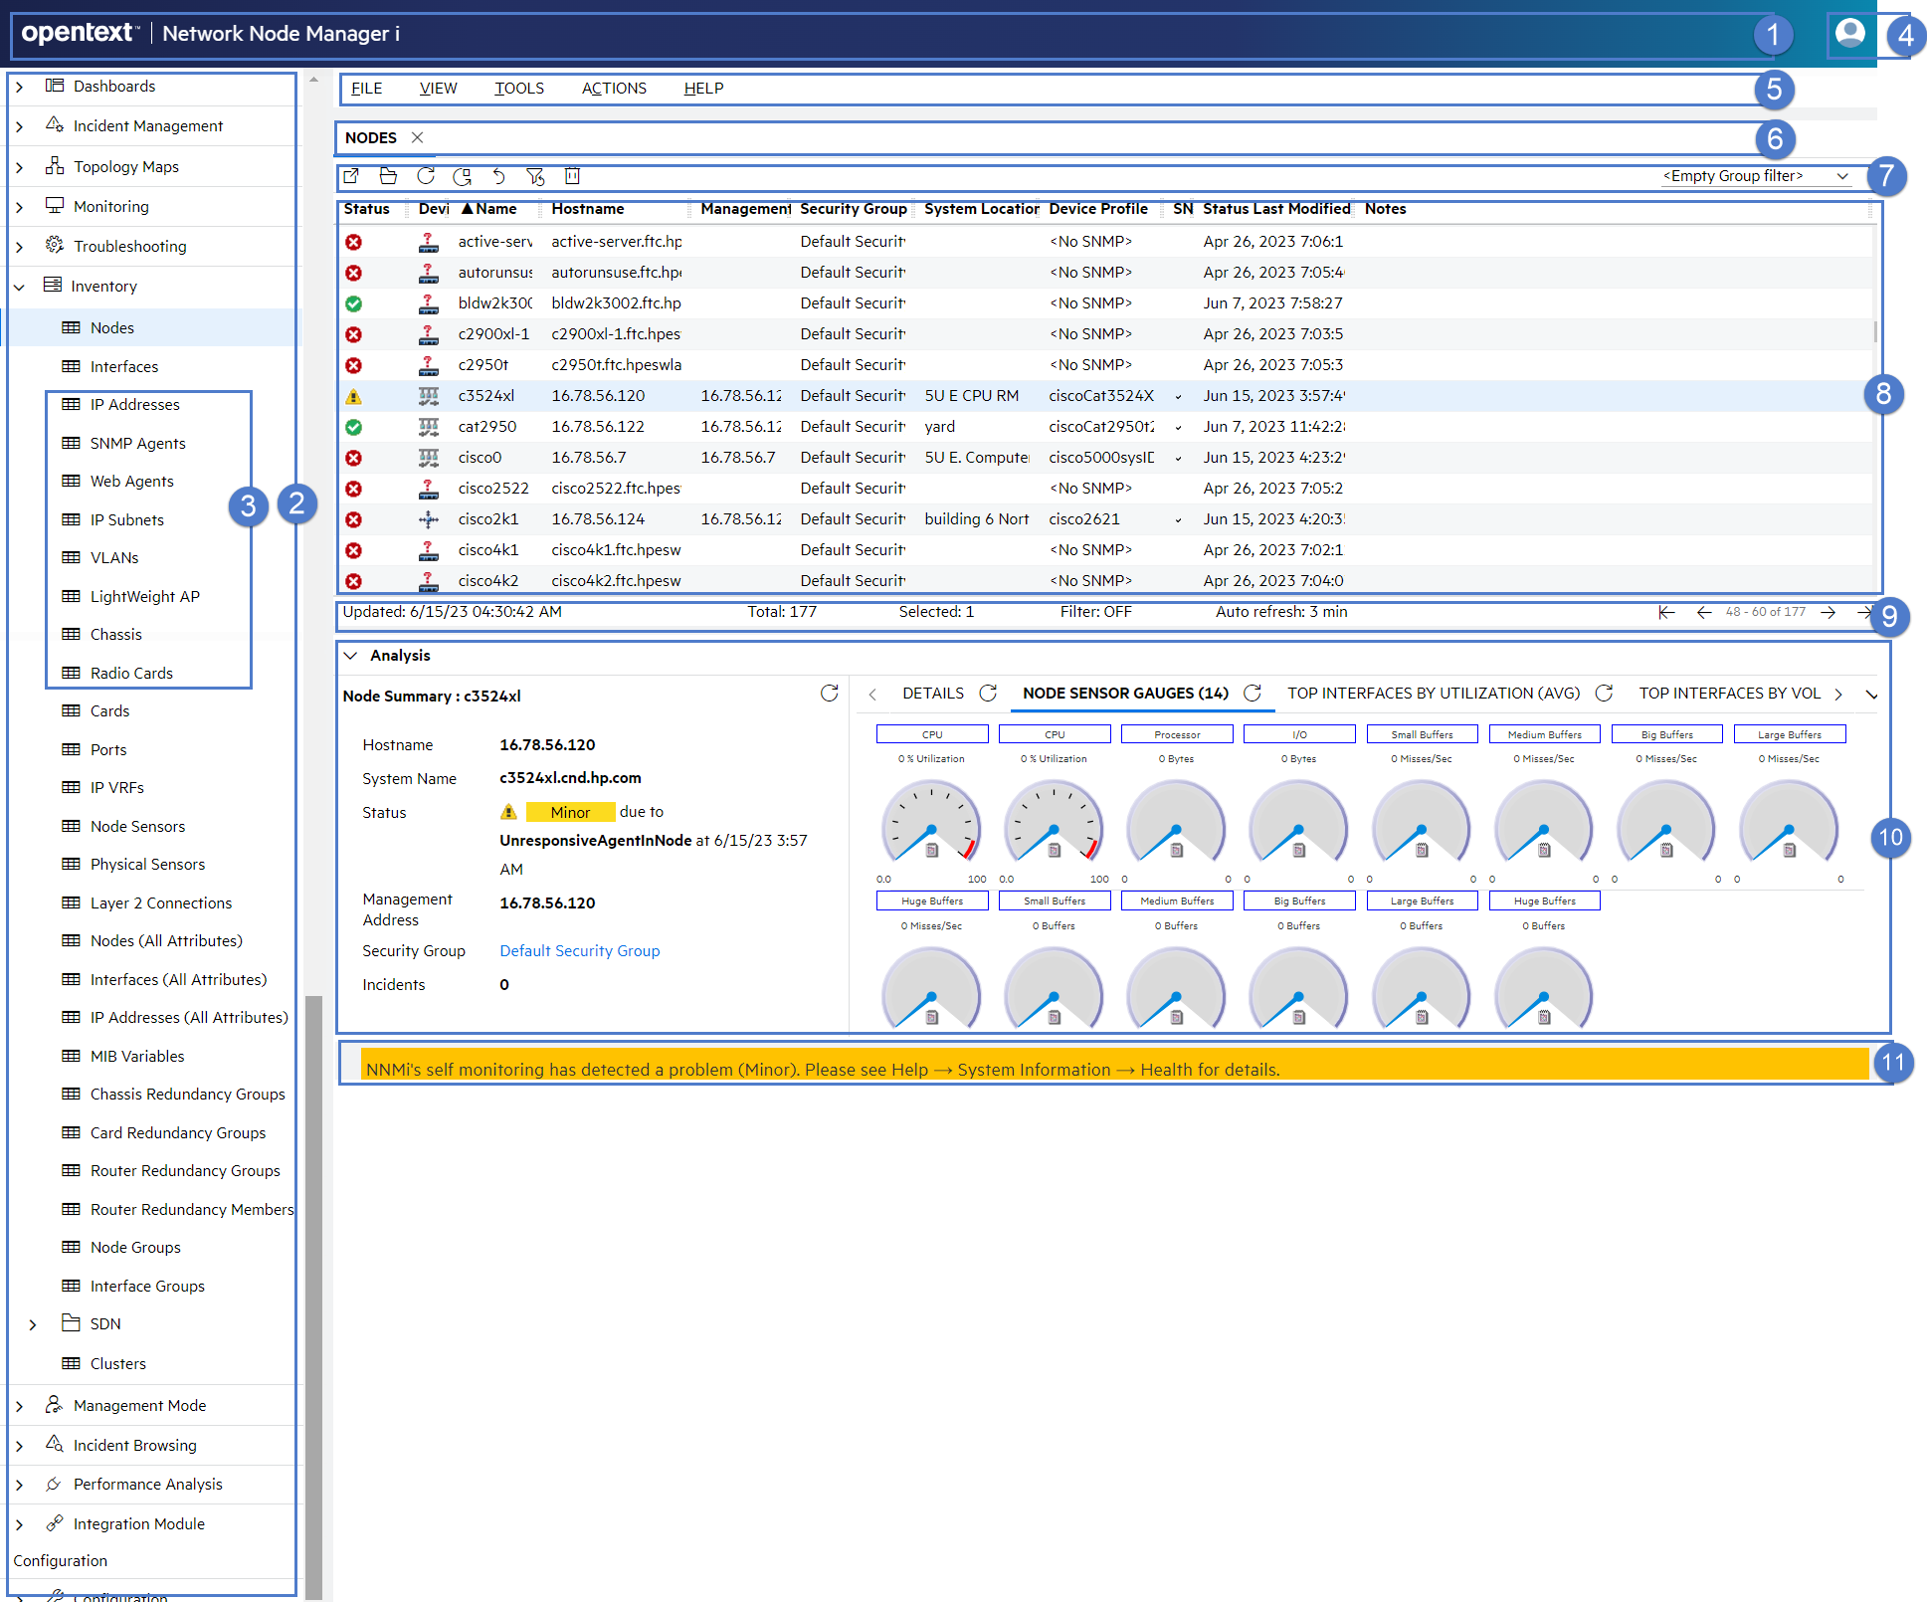Refresh the Node Summary analysis pane

point(831,694)
